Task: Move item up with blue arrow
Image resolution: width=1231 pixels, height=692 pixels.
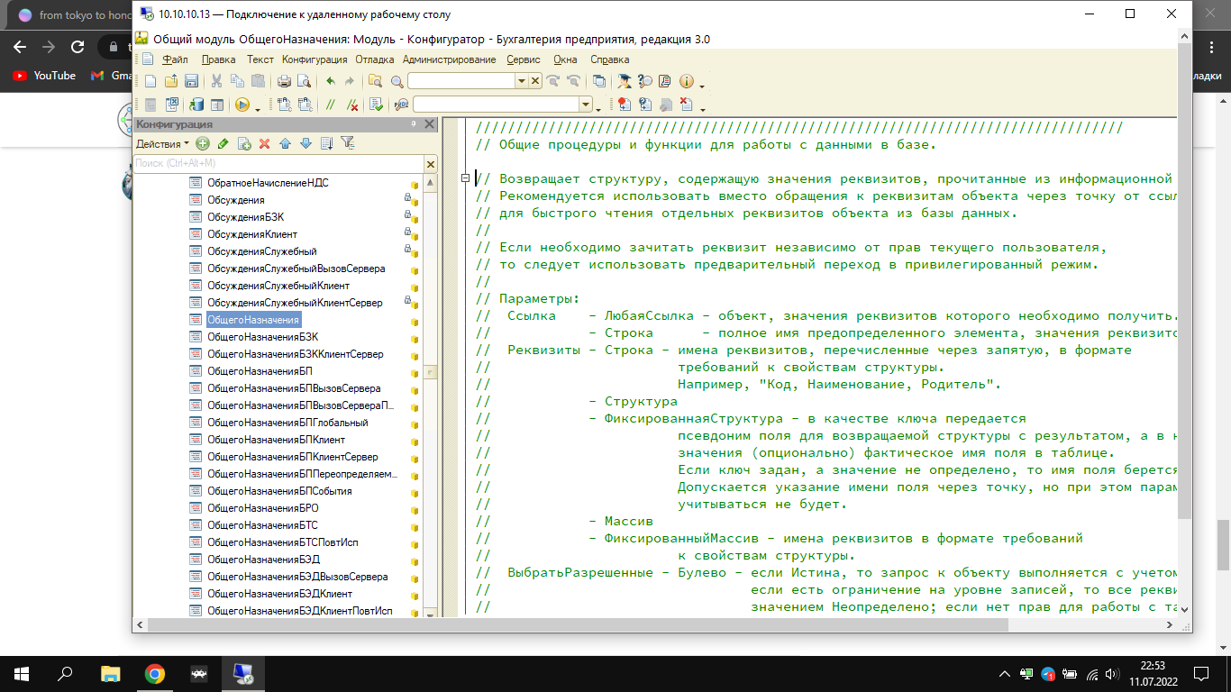Action: tap(285, 143)
